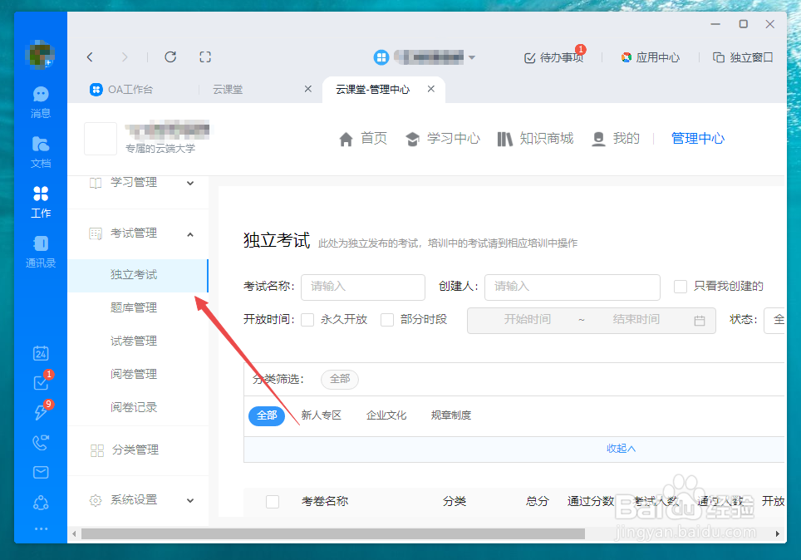The height and width of the screenshot is (560, 801).
Task: Select the blue 全部 category filter
Action: 267,415
